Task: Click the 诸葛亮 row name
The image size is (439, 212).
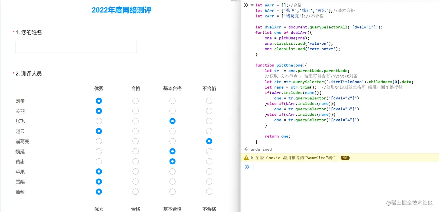Action: 22,141
